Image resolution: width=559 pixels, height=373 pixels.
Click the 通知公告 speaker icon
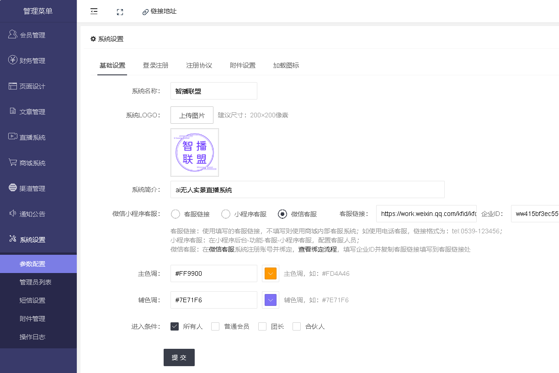point(13,213)
